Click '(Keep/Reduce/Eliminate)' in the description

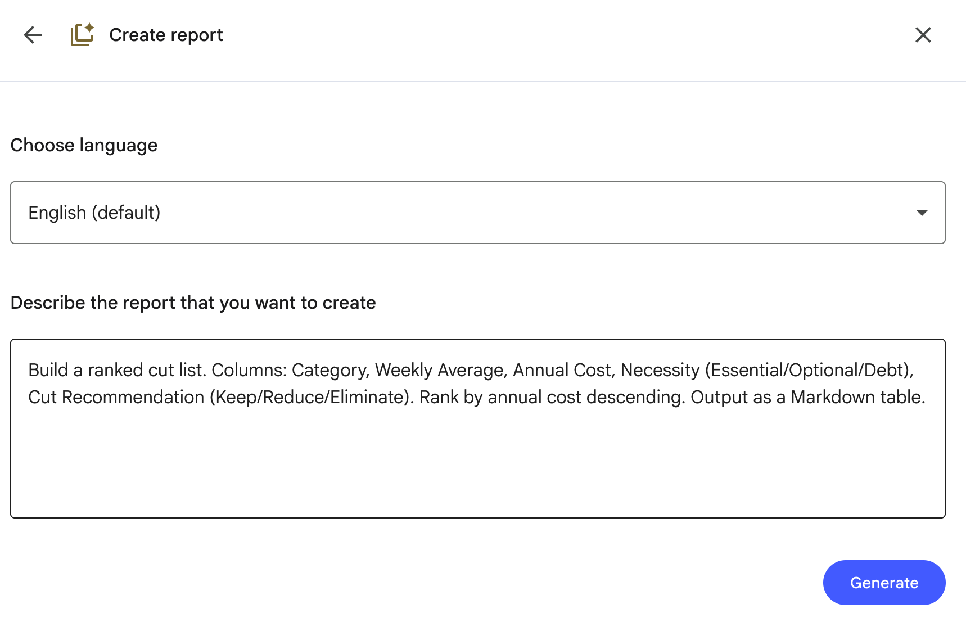(309, 397)
